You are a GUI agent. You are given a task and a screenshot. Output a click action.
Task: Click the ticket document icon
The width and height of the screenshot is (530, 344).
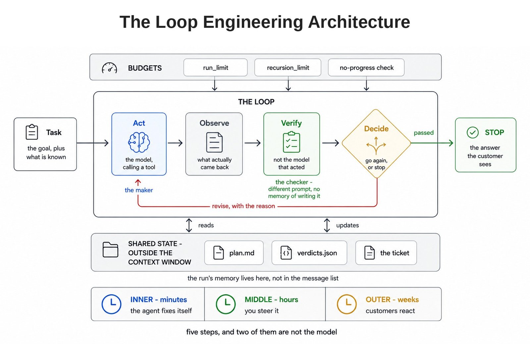pyautogui.click(x=370, y=253)
